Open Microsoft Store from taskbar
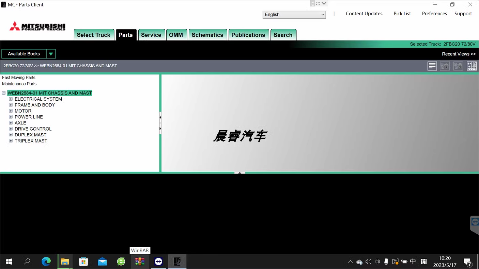 click(x=83, y=262)
